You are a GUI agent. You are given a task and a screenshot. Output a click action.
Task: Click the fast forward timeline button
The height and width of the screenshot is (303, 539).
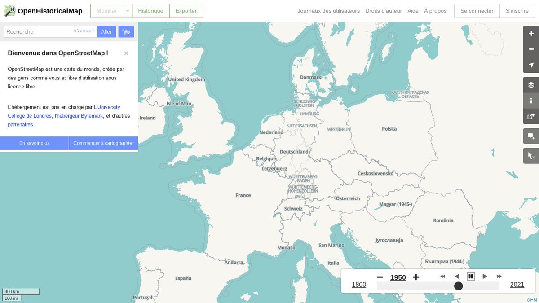(499, 277)
